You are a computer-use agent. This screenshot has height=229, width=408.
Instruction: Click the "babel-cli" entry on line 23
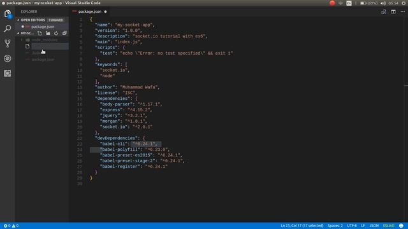click(x=113, y=144)
